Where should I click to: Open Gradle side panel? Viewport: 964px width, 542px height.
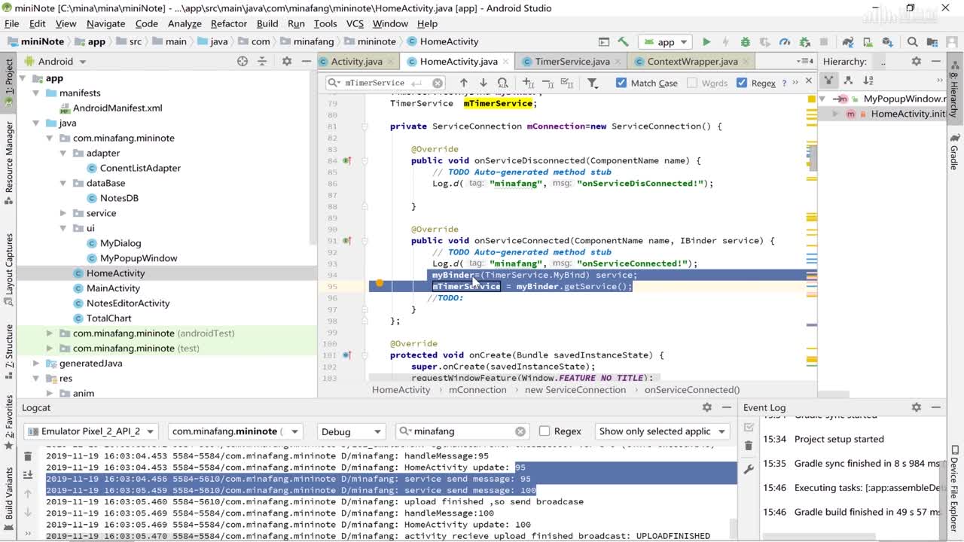coord(954,151)
